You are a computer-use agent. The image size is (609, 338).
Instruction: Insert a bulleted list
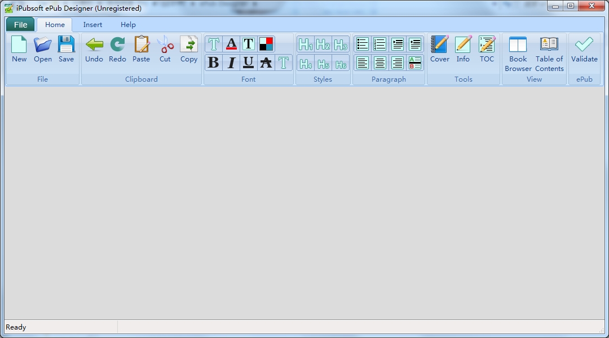(x=363, y=45)
